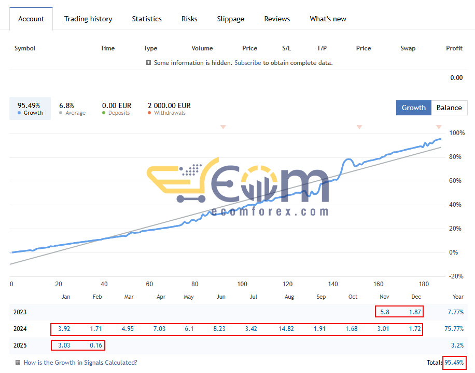Click the 2024 May value 6.1
This screenshot has height=373, width=475.
(189, 329)
